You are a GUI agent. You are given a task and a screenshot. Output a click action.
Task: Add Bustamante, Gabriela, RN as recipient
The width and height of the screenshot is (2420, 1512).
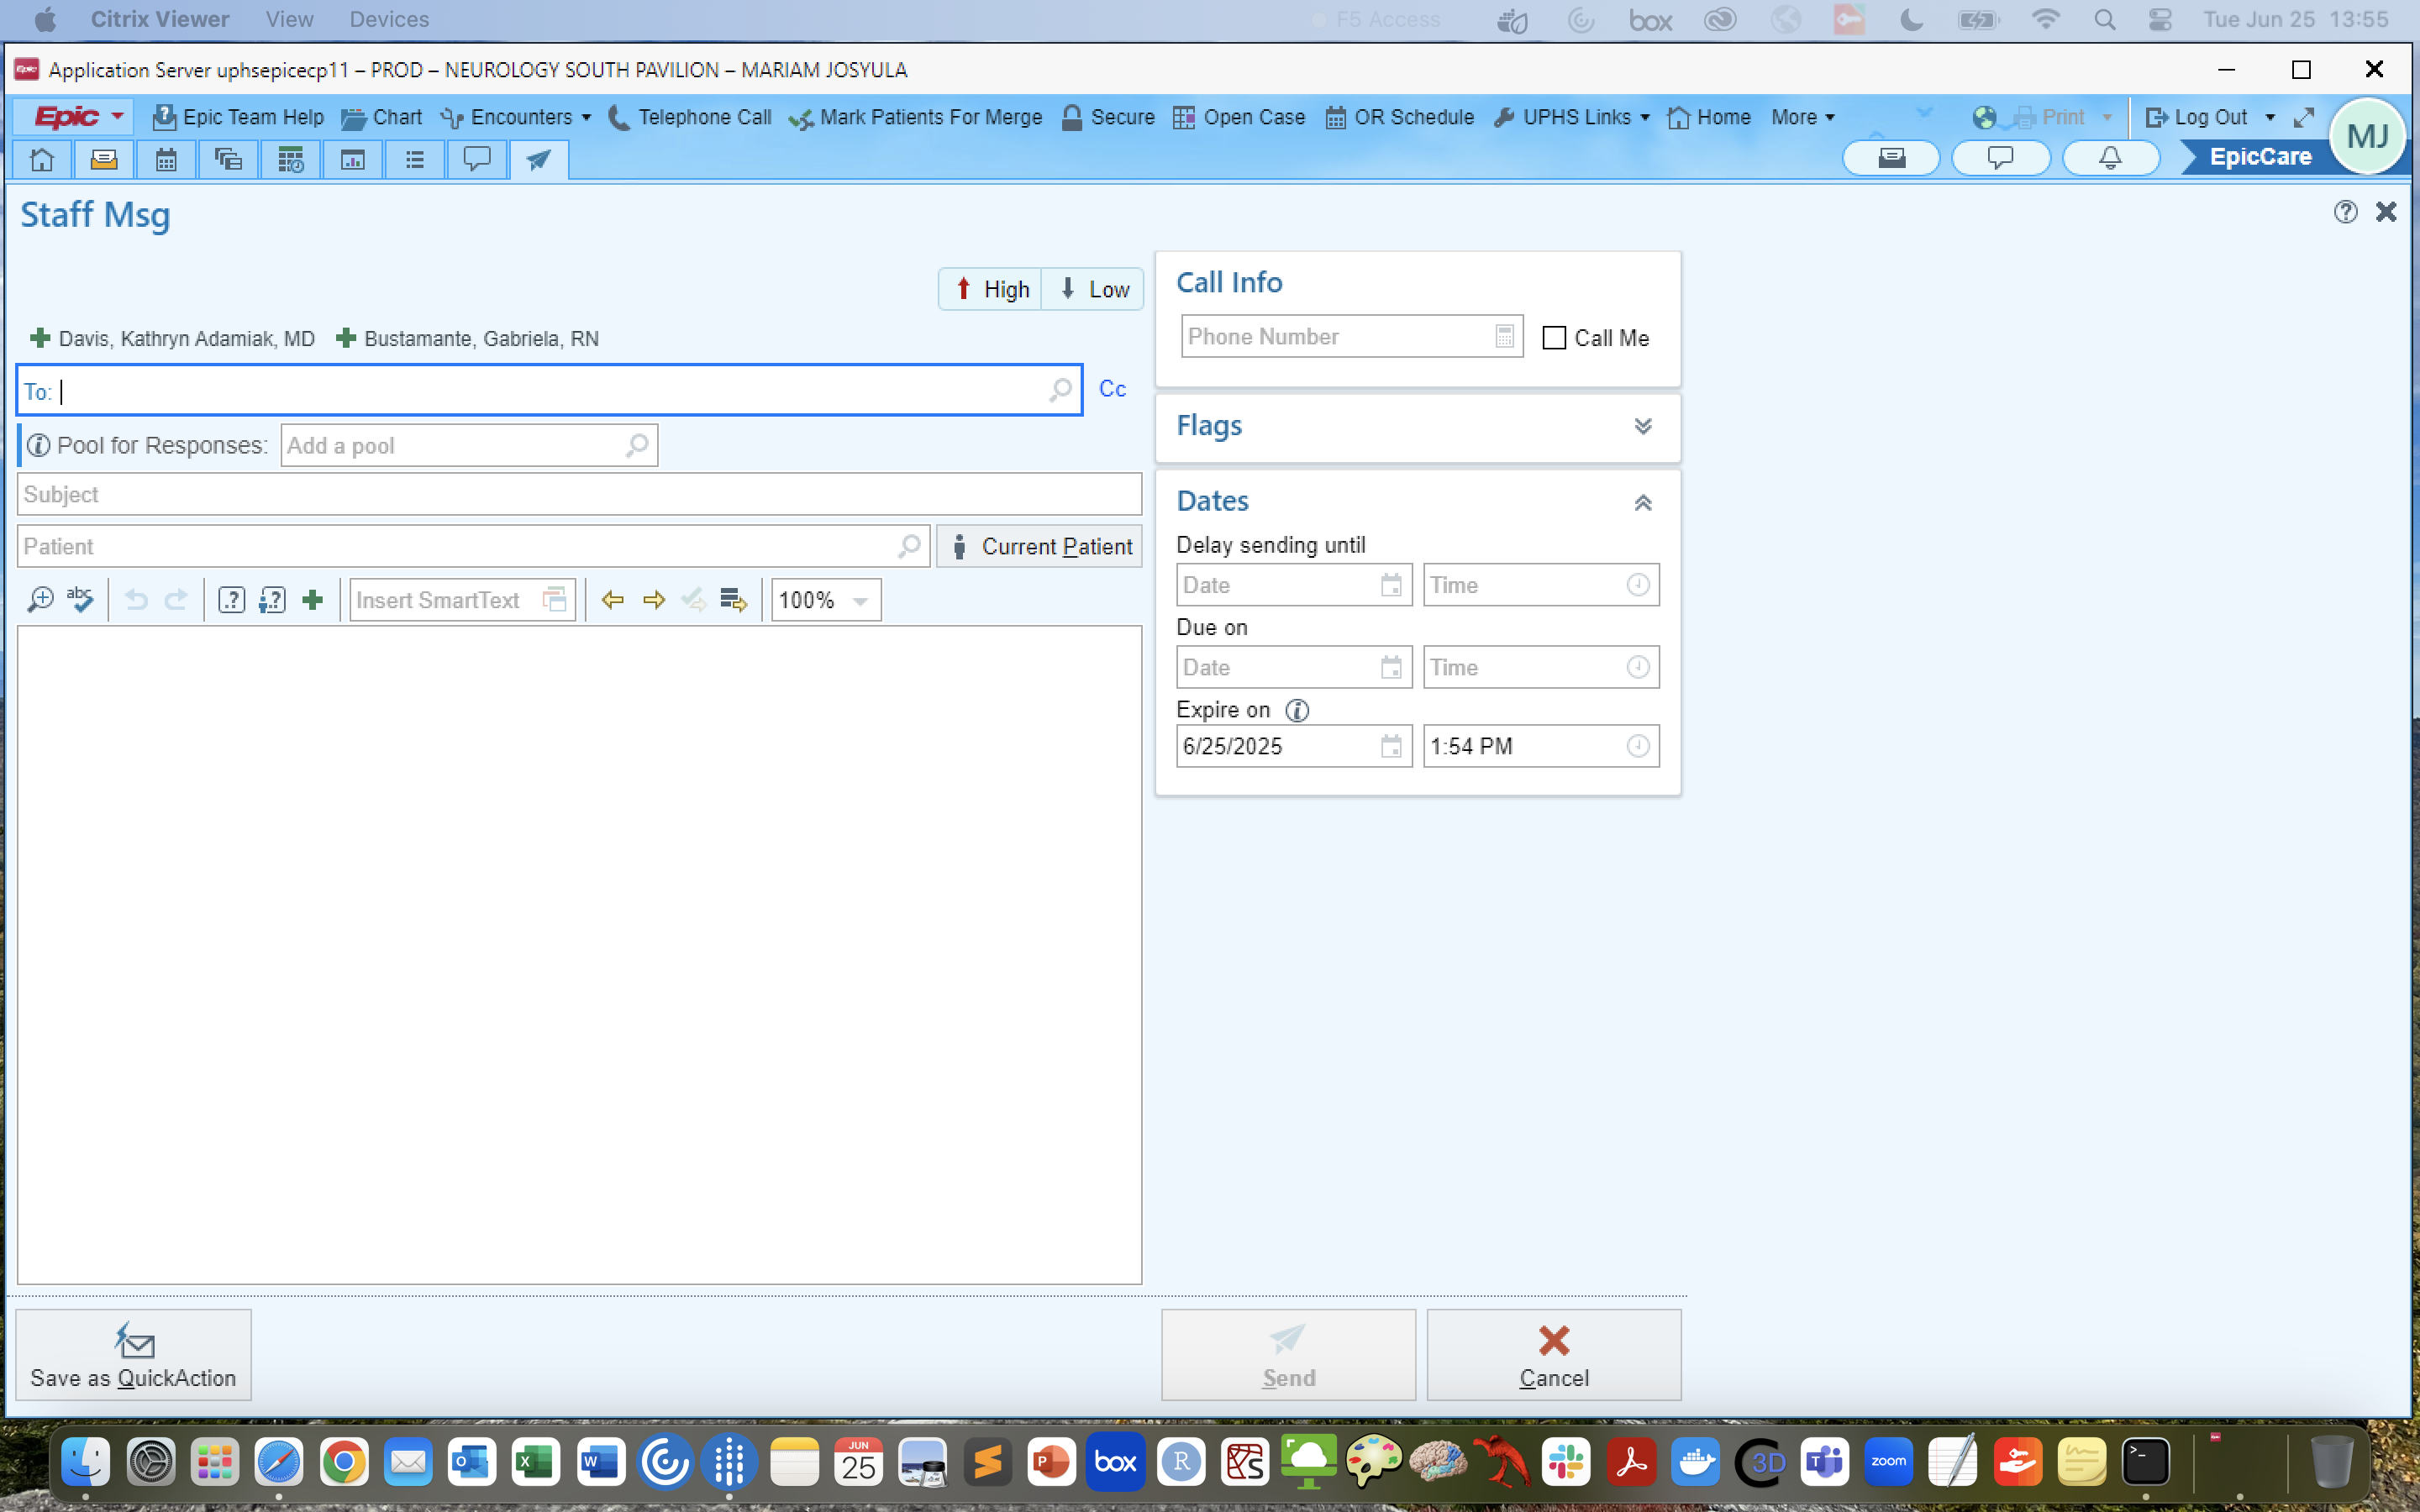click(467, 338)
